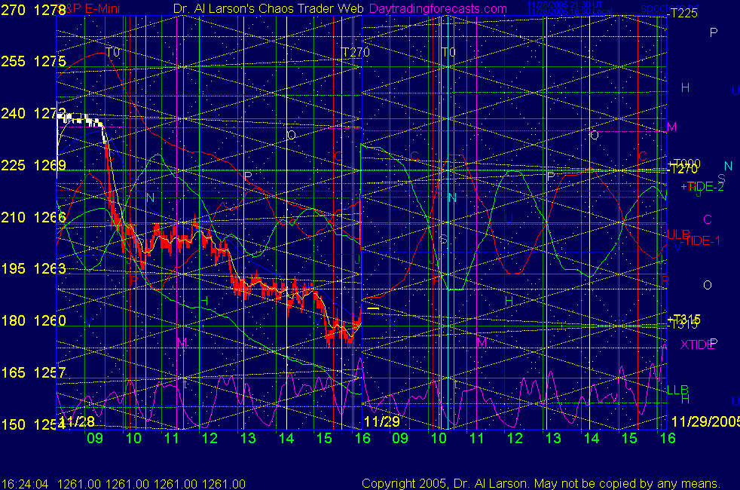The width and height of the screenshot is (740, 490).
Task: Open the Daytradingforecasts.com link
Action: (x=438, y=8)
